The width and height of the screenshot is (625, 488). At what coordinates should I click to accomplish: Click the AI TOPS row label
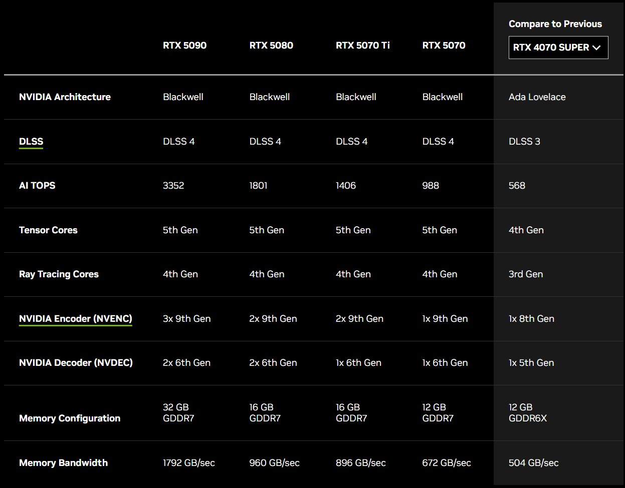click(x=37, y=186)
